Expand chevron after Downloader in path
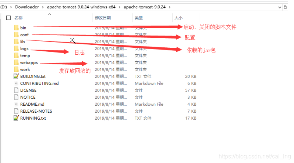Viewport: 294px width, 163px height. point(43,7)
